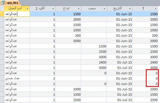160x103 pixels.
Task: Open the اسم العميل column filter dropdown
Action: coord(27,9)
